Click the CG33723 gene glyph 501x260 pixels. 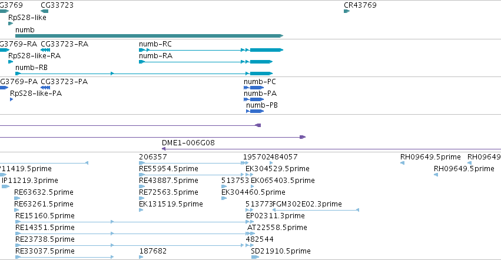44,11
